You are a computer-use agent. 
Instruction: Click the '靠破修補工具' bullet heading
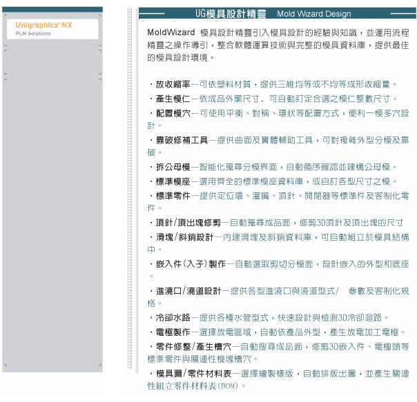pyautogui.click(x=182, y=140)
